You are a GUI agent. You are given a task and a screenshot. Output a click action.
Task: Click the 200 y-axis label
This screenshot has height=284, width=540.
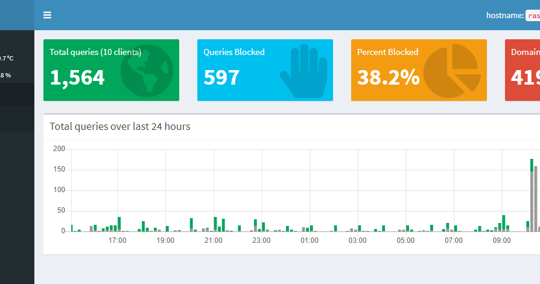pos(59,149)
